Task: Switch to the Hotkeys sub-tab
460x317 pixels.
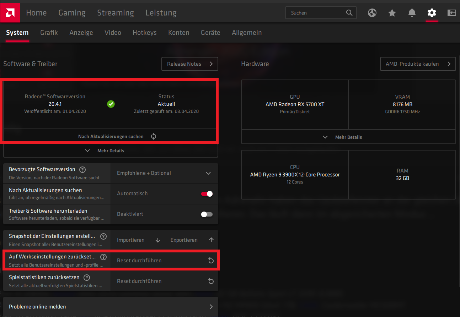Action: [x=145, y=32]
